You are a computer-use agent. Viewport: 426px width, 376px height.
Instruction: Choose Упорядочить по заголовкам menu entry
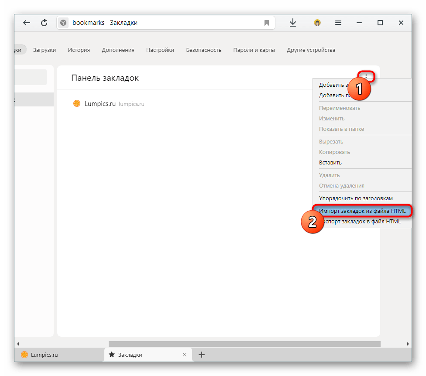[356, 198]
